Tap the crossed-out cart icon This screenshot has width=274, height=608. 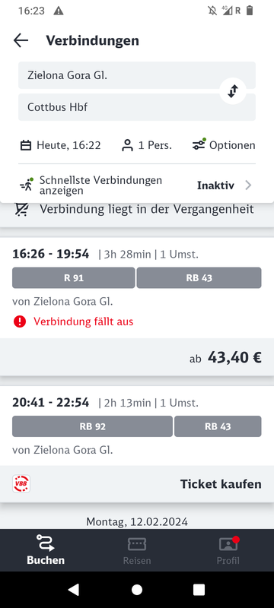(x=21, y=209)
